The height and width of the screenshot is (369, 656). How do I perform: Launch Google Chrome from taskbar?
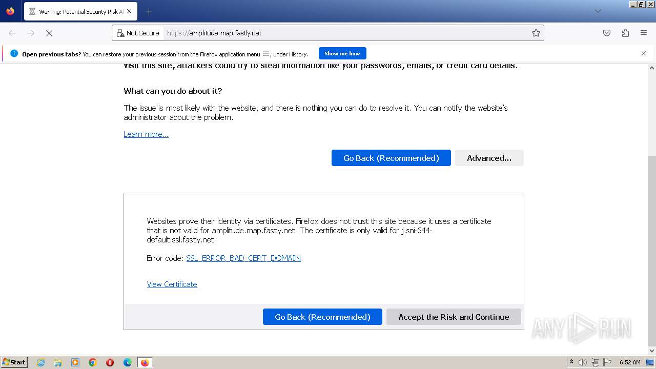(93, 362)
